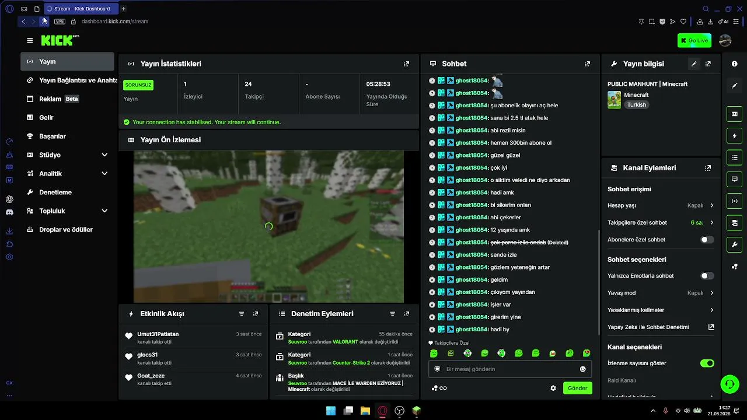Filter the Etkinlik Akışı feed
Viewport: 747px width, 420px height.
tap(242, 314)
